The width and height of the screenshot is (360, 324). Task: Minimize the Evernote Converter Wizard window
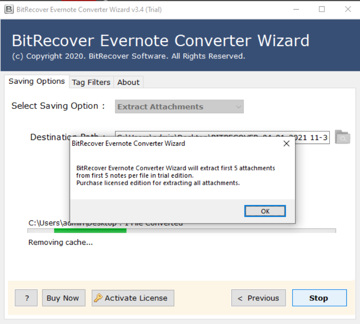296,10
